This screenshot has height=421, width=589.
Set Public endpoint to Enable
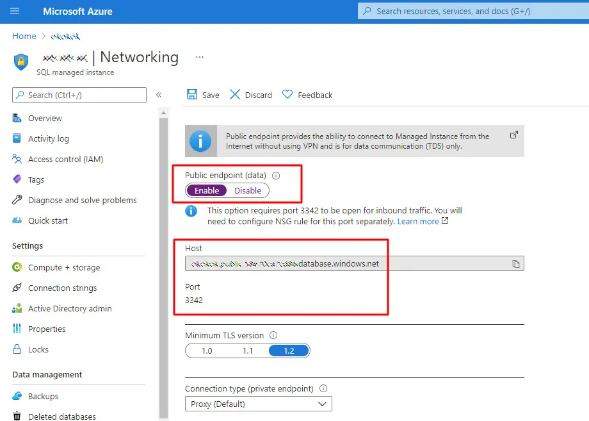207,190
